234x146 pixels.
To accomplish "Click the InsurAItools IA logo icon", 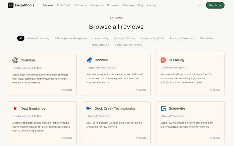I will point(11,5).
